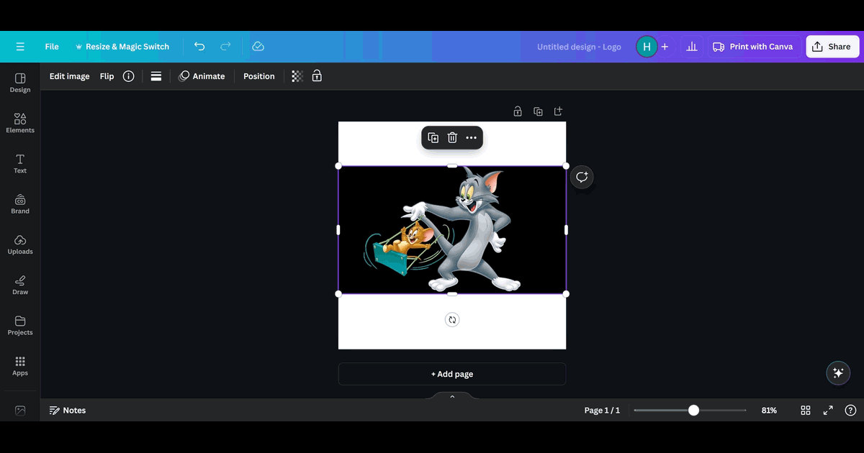Add new page icon above canvas

[558, 111]
